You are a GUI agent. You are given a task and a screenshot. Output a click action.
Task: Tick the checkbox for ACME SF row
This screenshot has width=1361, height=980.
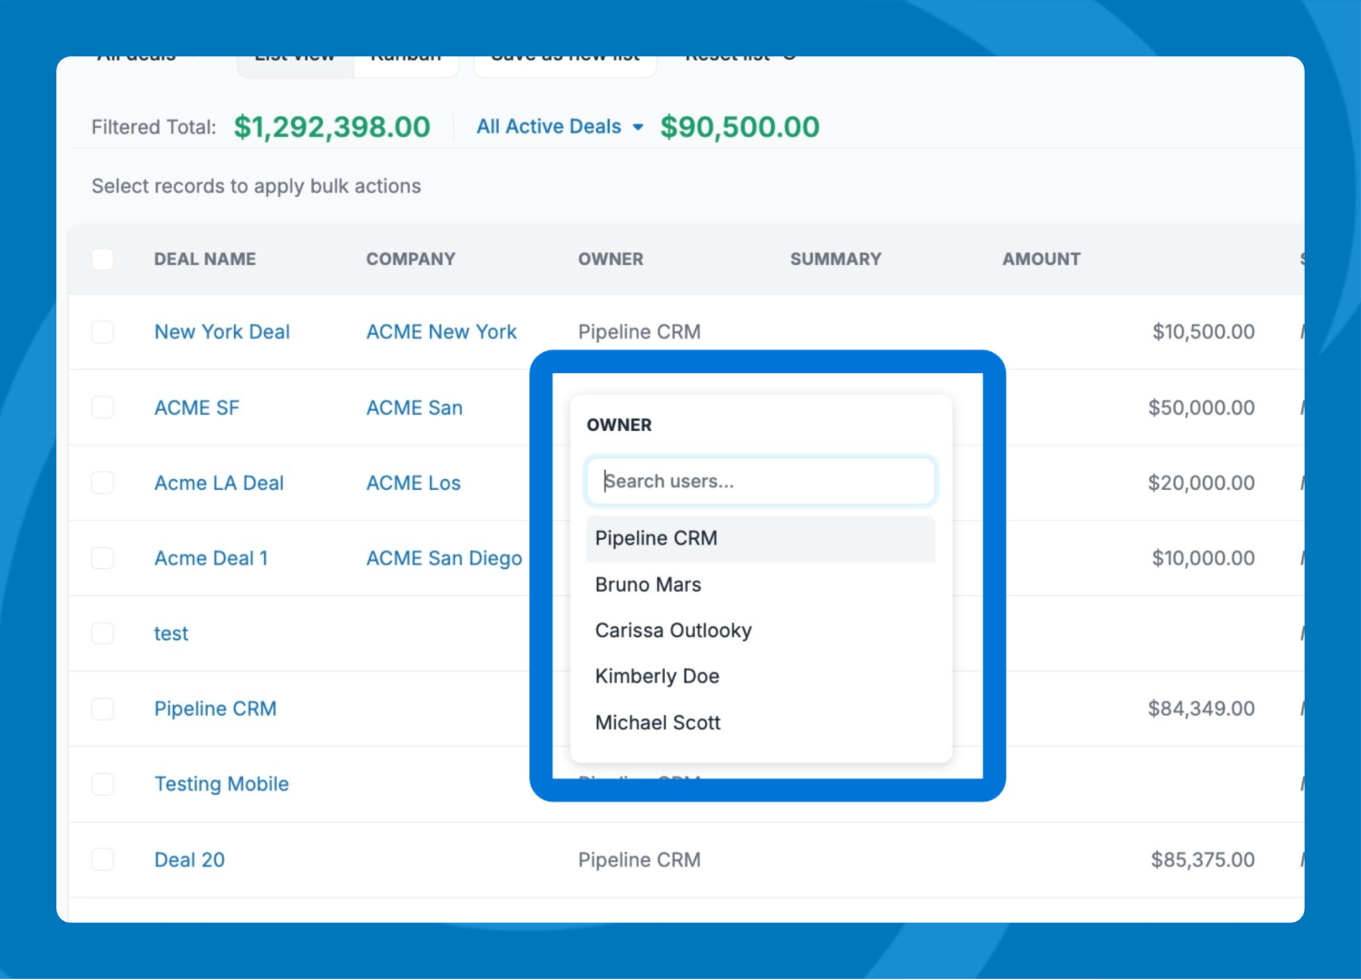[103, 407]
